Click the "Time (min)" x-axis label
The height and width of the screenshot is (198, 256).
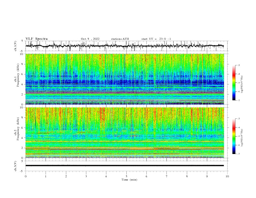pyautogui.click(x=129, y=180)
